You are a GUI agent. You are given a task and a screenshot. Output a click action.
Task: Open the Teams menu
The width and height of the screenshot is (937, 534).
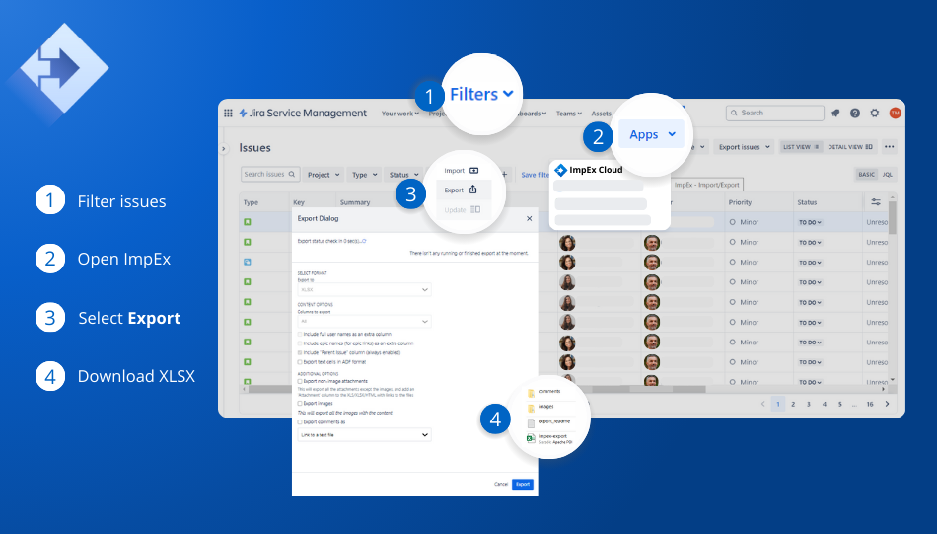(x=569, y=114)
